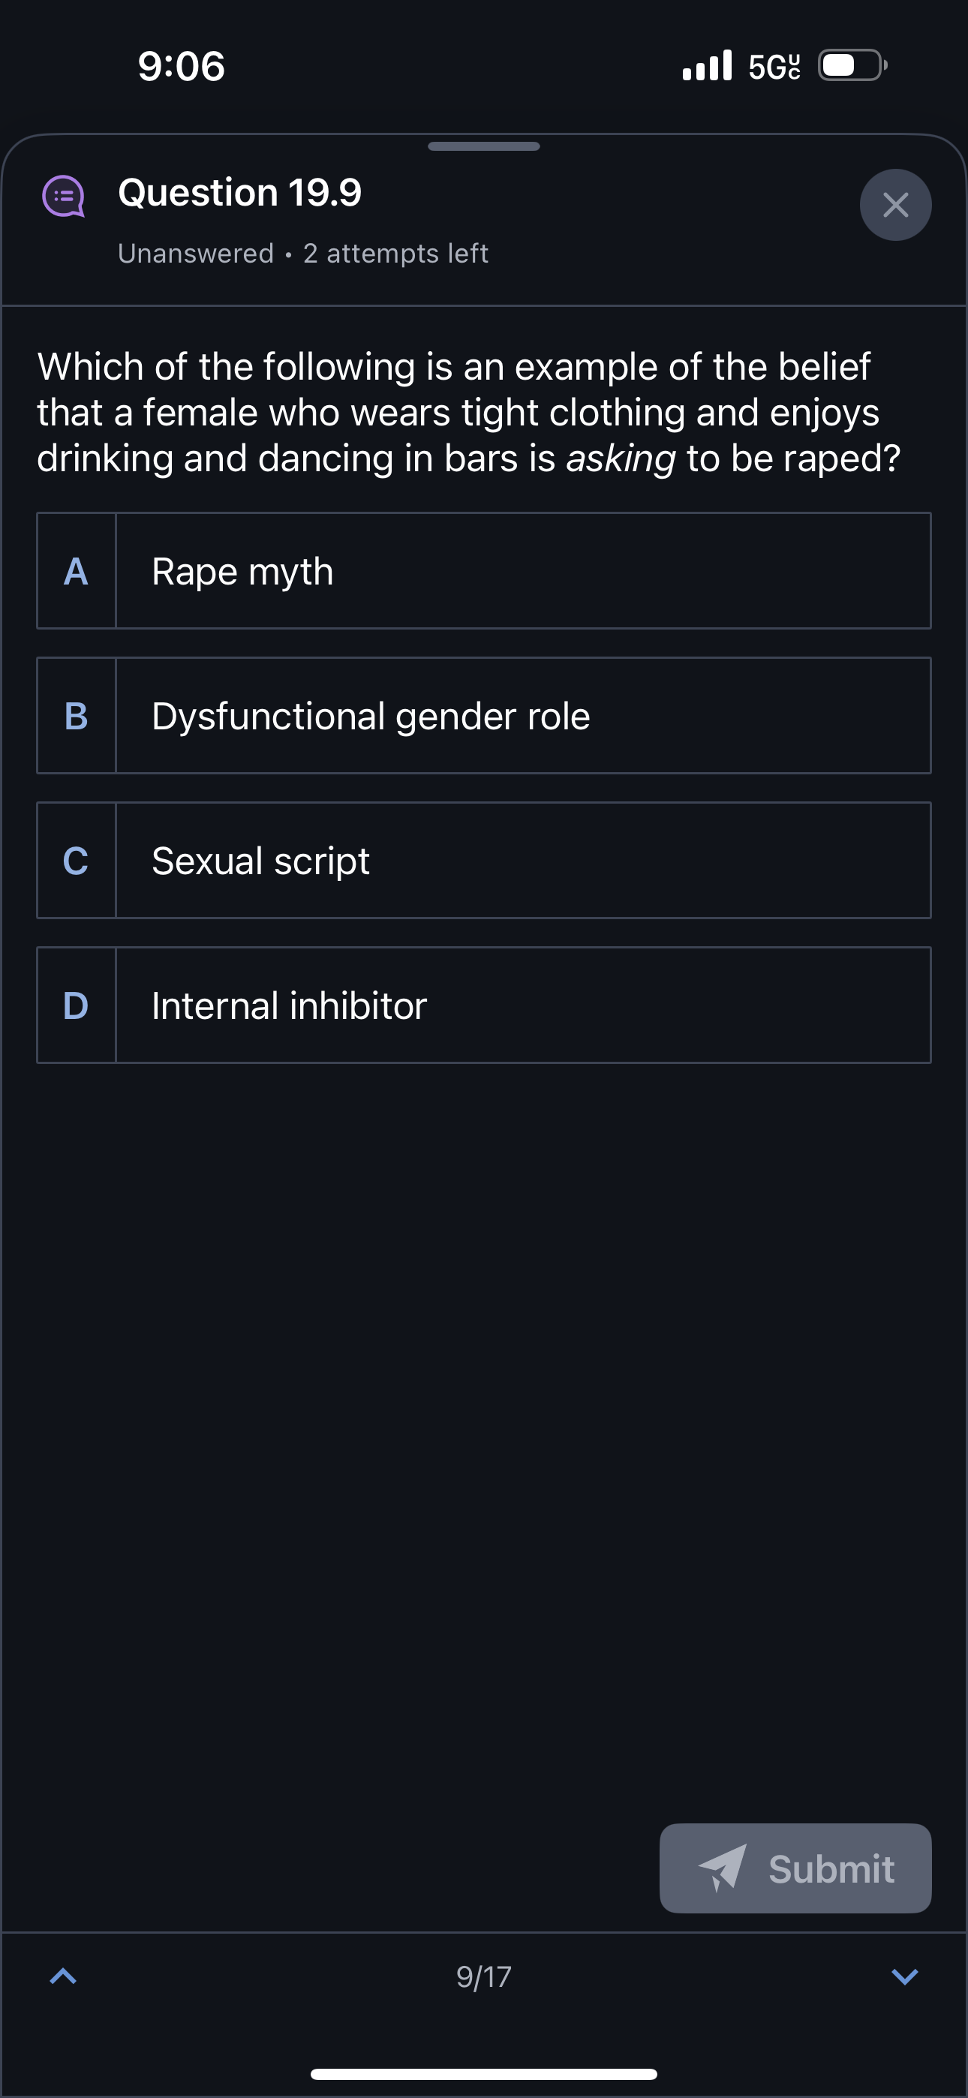Tap the battery indicator icon

tap(852, 65)
